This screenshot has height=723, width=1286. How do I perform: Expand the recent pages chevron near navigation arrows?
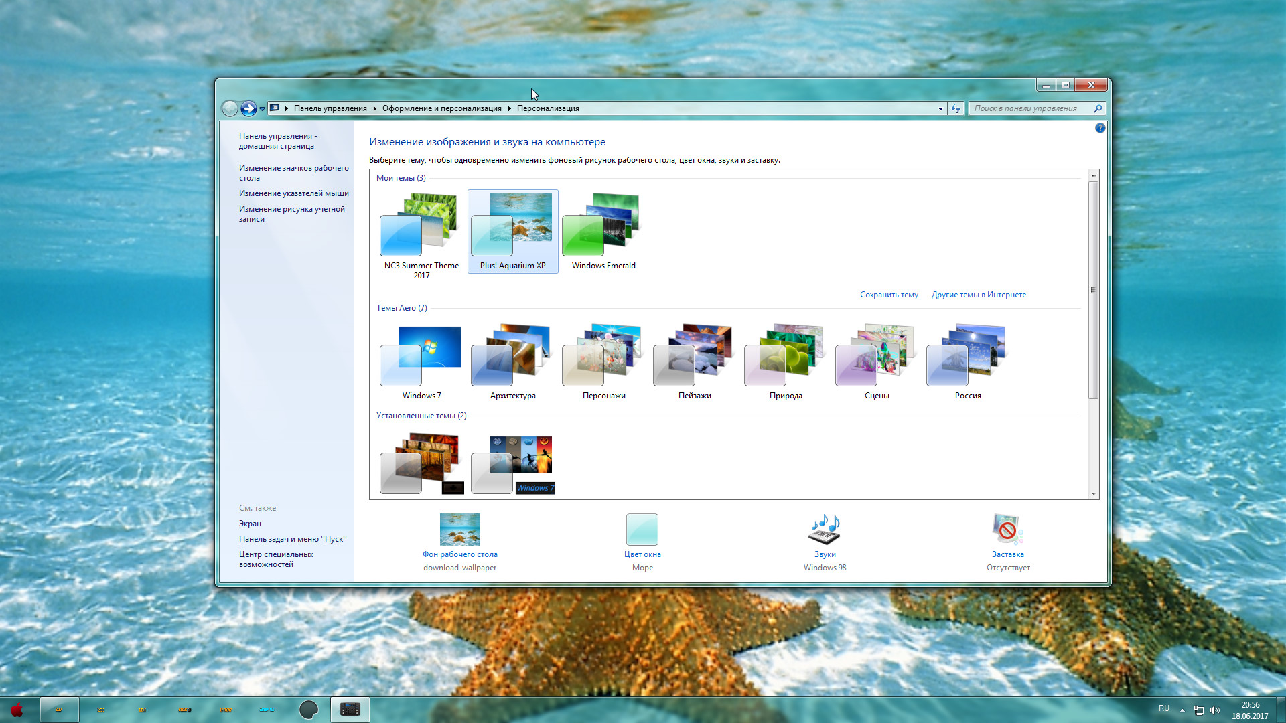click(262, 108)
